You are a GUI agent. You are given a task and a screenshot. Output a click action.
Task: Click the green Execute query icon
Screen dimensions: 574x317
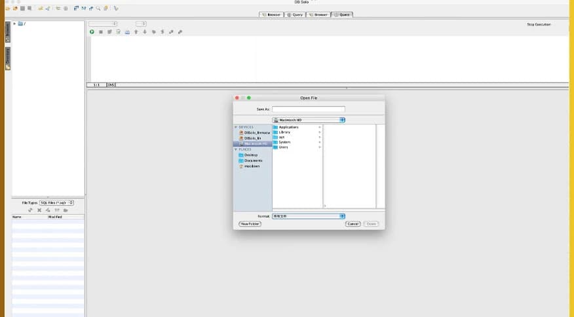pyautogui.click(x=92, y=31)
